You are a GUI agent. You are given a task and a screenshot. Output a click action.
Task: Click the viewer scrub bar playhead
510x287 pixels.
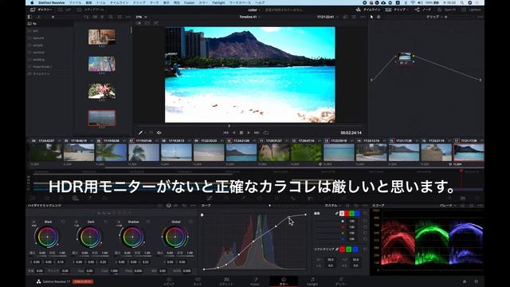coord(229,126)
